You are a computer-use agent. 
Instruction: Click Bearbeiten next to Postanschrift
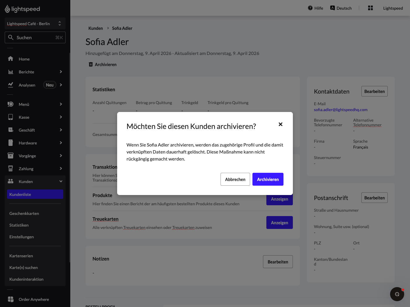click(x=375, y=198)
